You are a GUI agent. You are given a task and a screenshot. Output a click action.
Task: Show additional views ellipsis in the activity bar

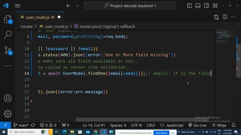(x=8, y=66)
